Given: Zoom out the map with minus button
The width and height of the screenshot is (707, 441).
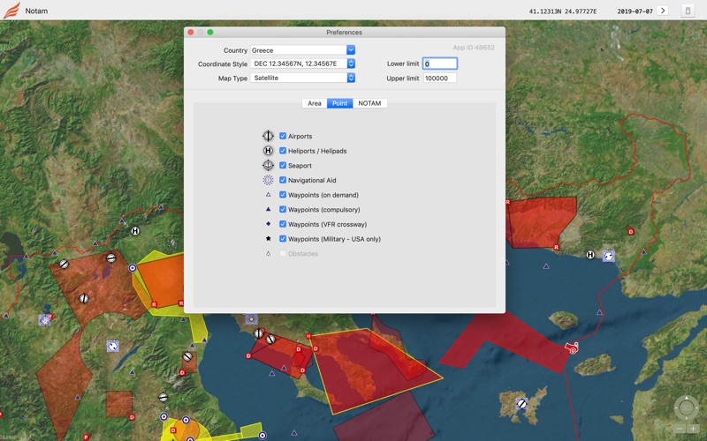Looking at the screenshot, I should point(680,429).
